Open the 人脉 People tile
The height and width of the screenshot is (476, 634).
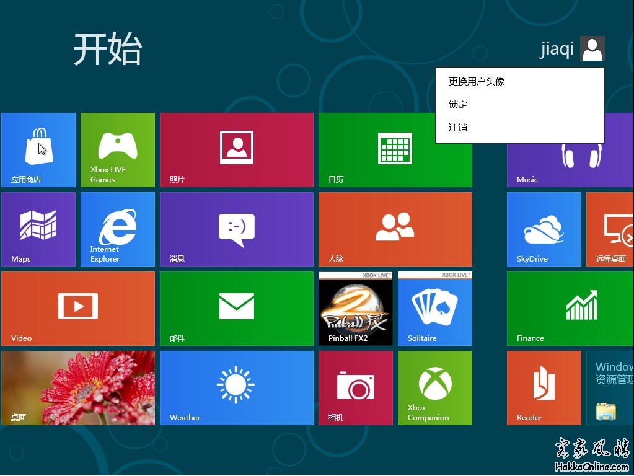[x=395, y=229]
